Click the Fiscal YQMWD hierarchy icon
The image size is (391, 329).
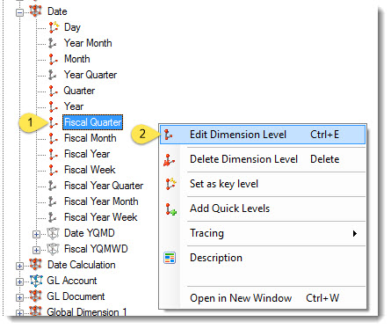[53, 249]
